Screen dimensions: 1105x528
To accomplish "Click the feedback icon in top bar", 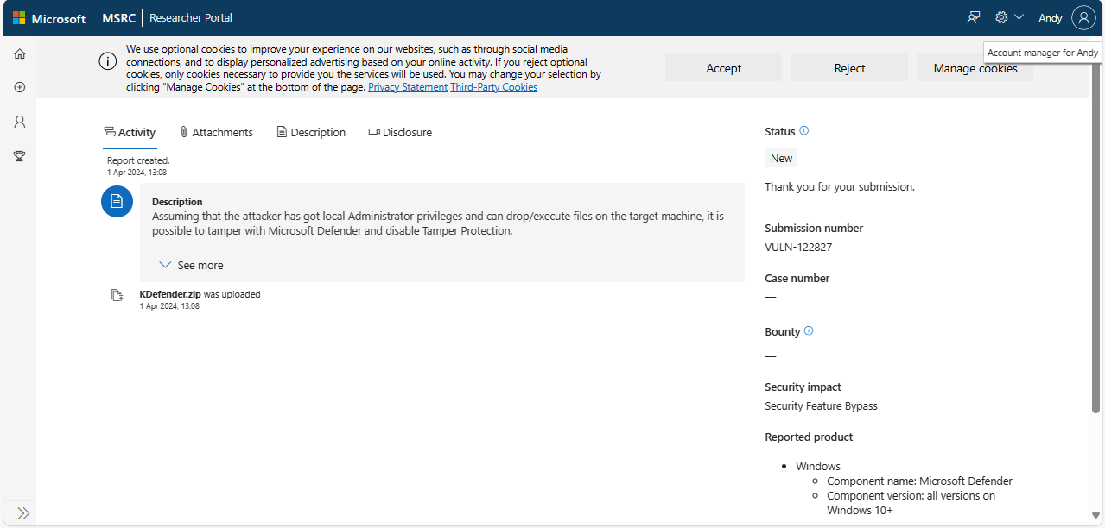I will coord(974,17).
